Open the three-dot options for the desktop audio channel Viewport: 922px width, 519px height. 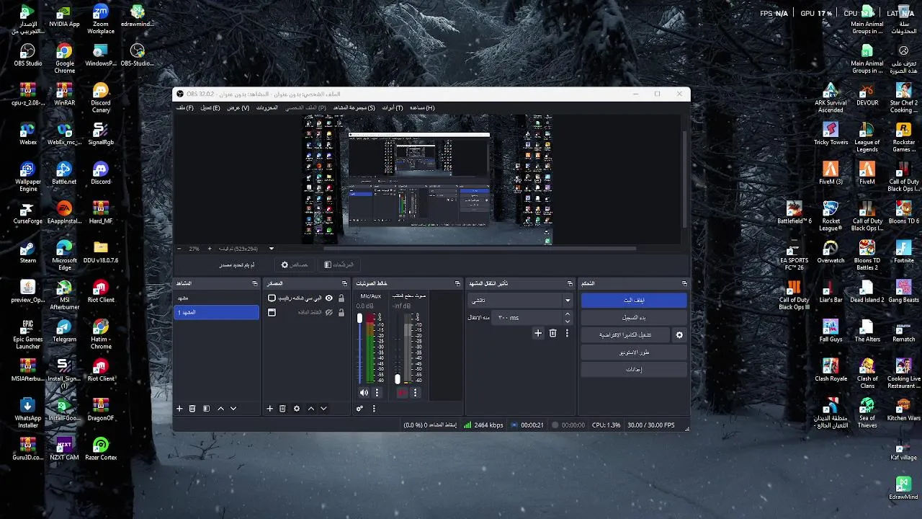point(415,393)
